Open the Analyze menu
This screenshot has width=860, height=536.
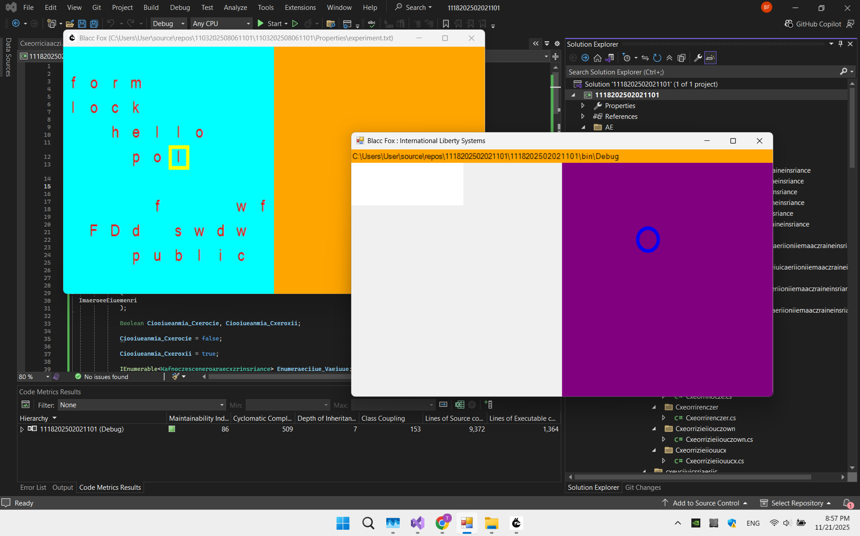(236, 7)
